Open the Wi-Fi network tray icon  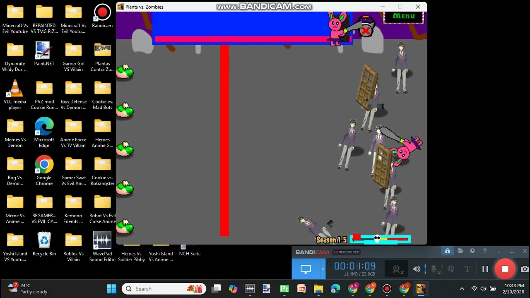coord(474,288)
